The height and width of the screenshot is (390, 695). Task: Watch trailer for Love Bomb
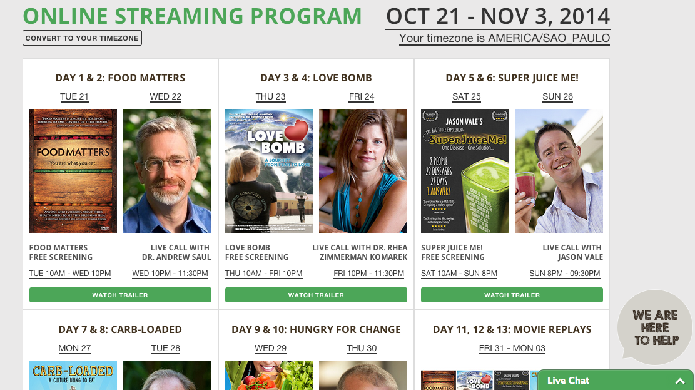(x=316, y=295)
